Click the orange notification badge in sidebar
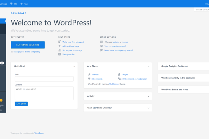The height and width of the screenshot is (139, 209). click(1, 100)
